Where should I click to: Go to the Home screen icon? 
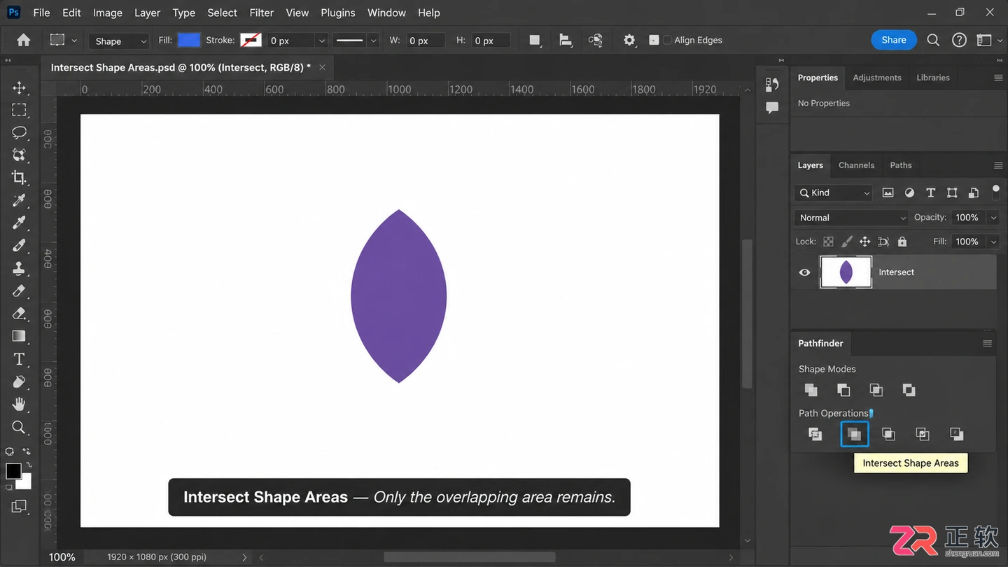(24, 40)
